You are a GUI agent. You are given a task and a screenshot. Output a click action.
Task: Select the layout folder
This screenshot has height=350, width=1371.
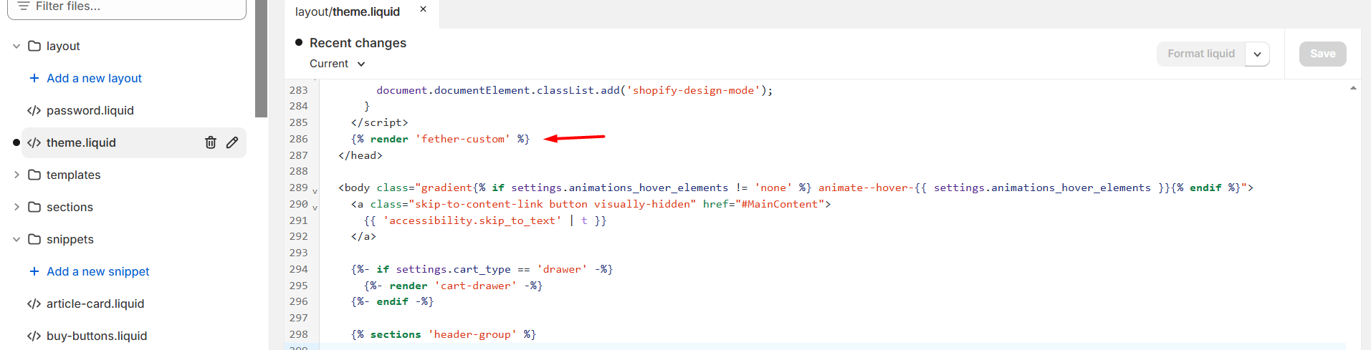click(x=63, y=46)
